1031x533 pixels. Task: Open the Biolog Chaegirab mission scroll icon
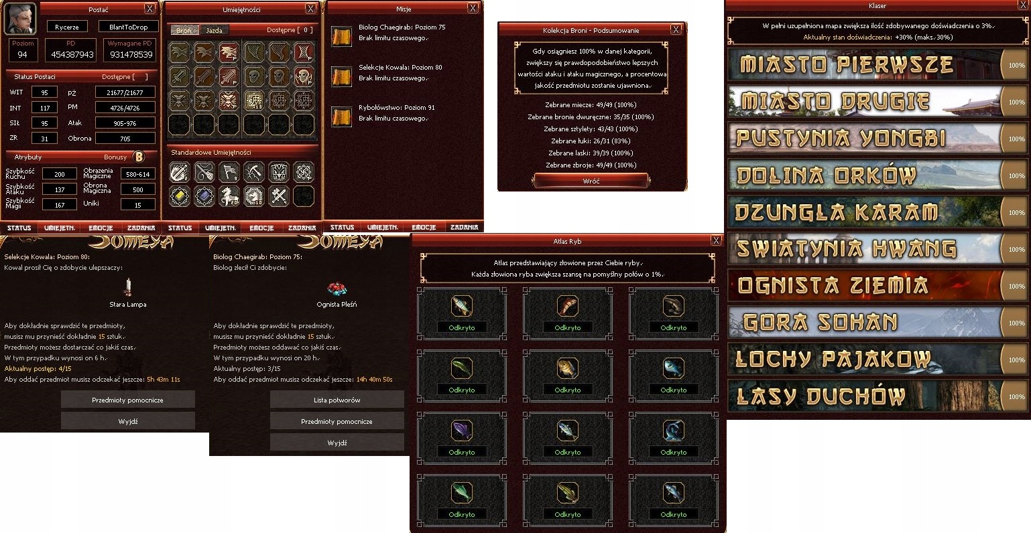tap(342, 37)
